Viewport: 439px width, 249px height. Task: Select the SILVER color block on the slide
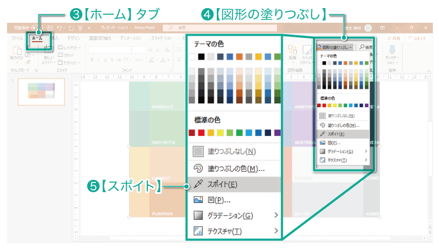pyautogui.click(x=327, y=200)
